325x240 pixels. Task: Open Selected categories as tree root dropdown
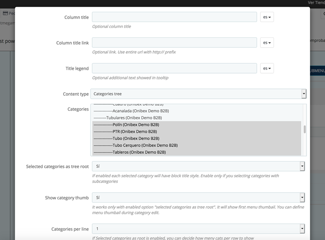[x=199, y=166]
